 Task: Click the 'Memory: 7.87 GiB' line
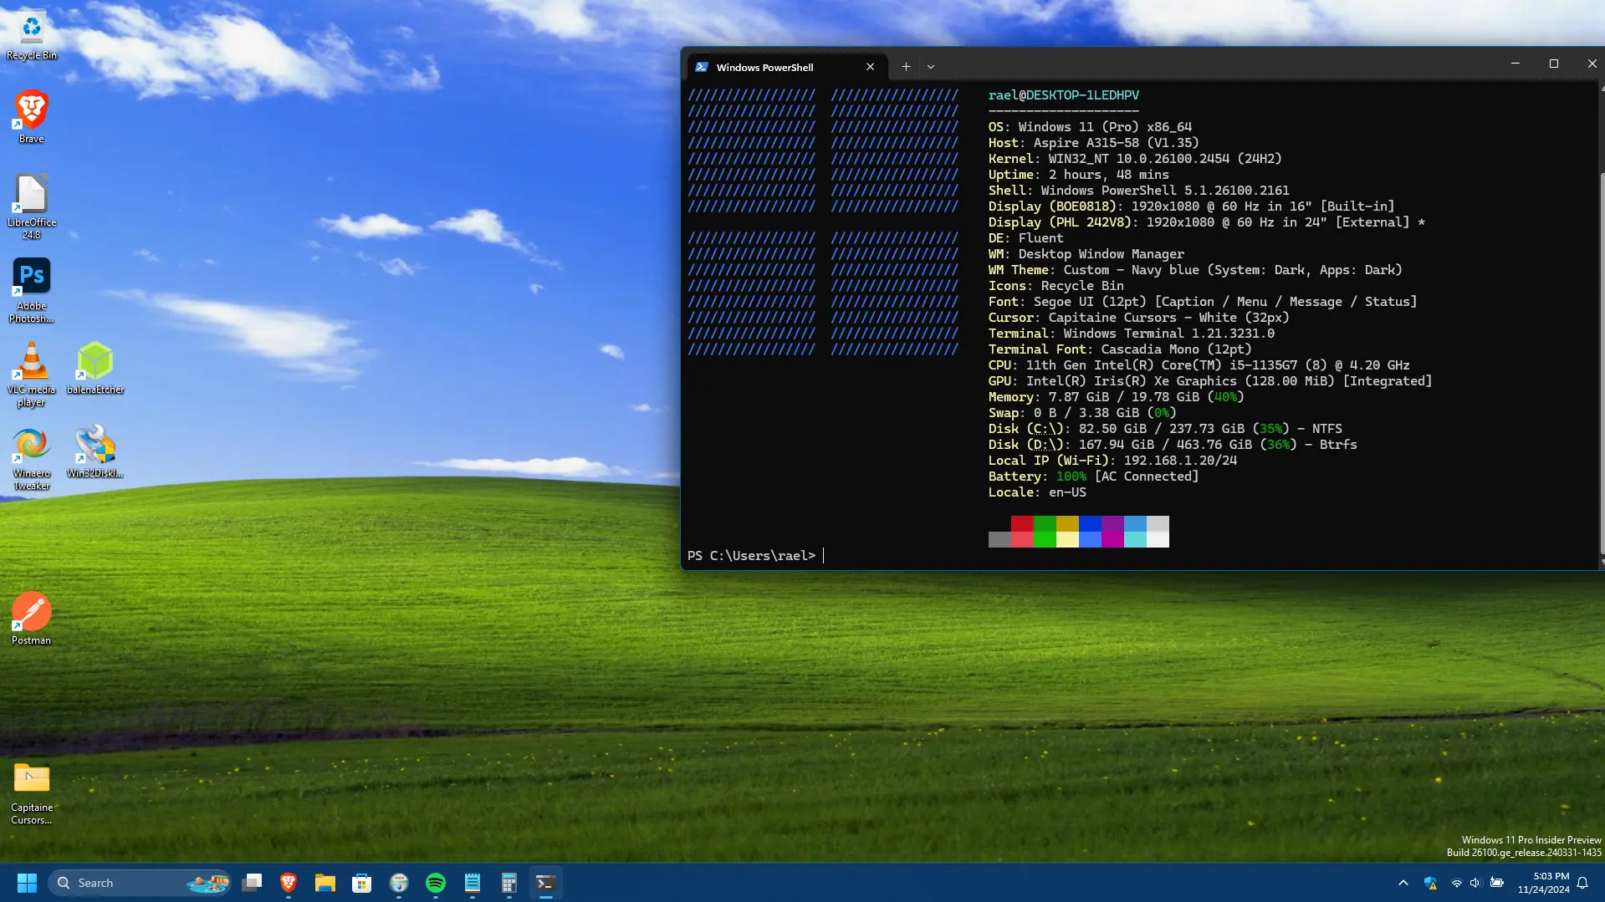[x=1117, y=397]
